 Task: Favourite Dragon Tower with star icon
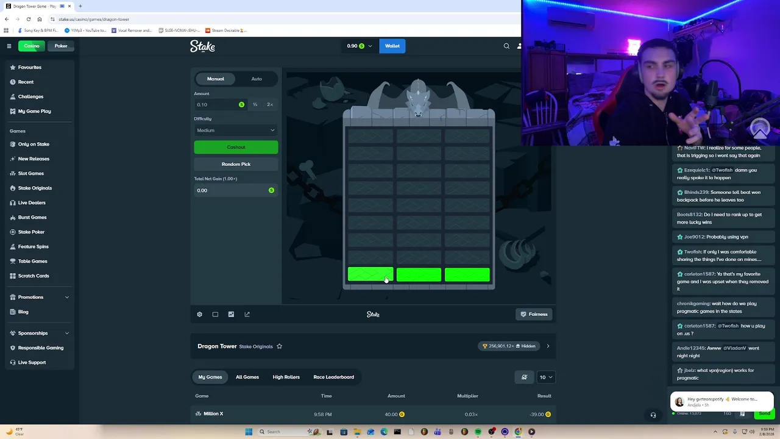(x=279, y=346)
